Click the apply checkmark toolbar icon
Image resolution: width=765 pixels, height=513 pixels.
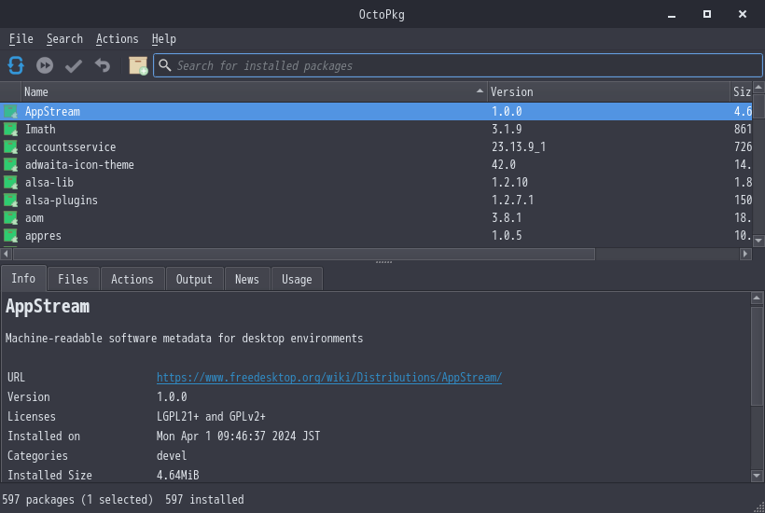pyautogui.click(x=74, y=65)
